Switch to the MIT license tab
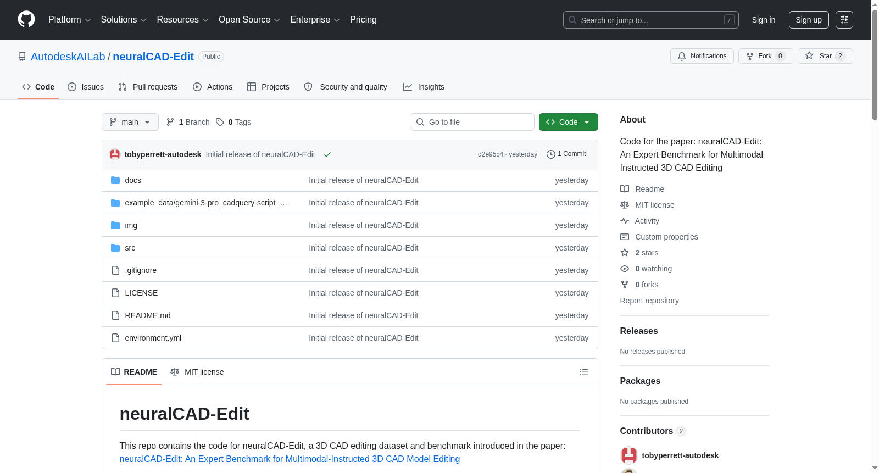This screenshot has height=473, width=879. click(x=197, y=372)
